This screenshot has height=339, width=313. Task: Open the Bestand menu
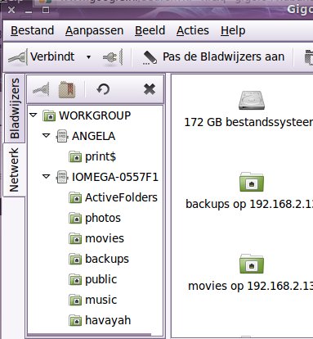tap(32, 30)
